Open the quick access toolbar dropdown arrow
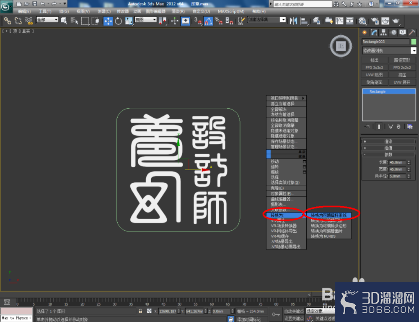Image resolution: width=419 pixels, height=322 pixels. point(65,3)
